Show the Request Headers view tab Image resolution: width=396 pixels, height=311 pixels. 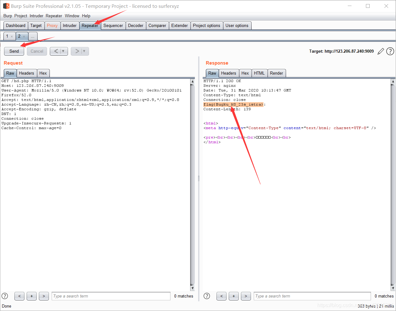coord(27,73)
